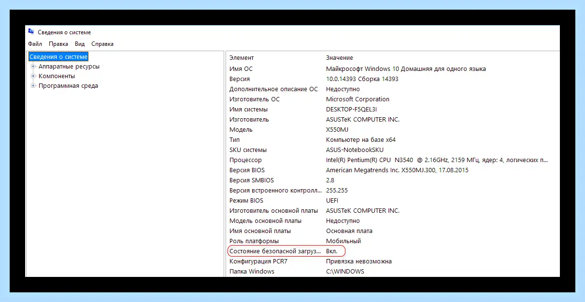Select Имя основной платы row
Viewport: 585px width, 302px height.
pos(260,231)
